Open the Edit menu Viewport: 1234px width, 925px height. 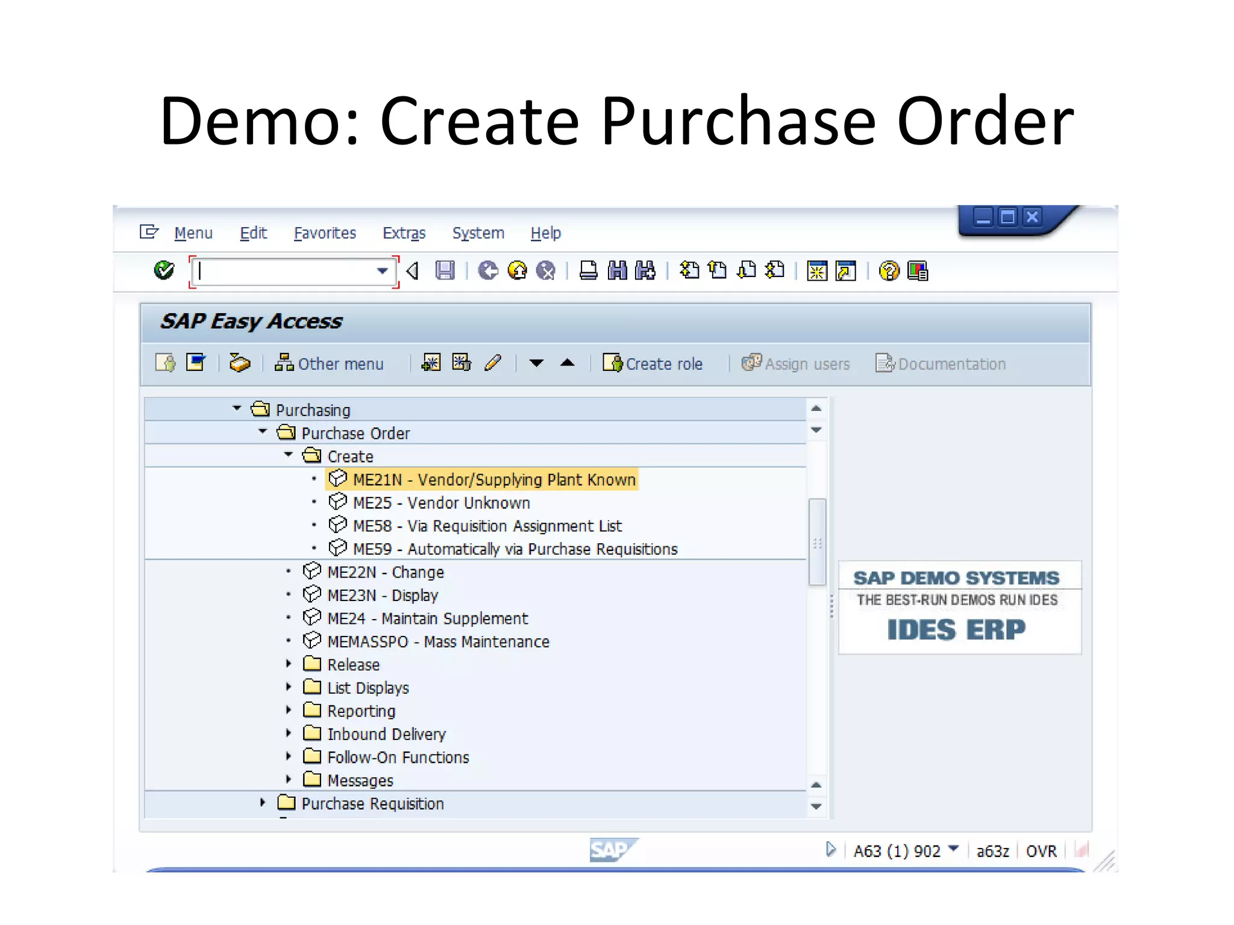(253, 233)
